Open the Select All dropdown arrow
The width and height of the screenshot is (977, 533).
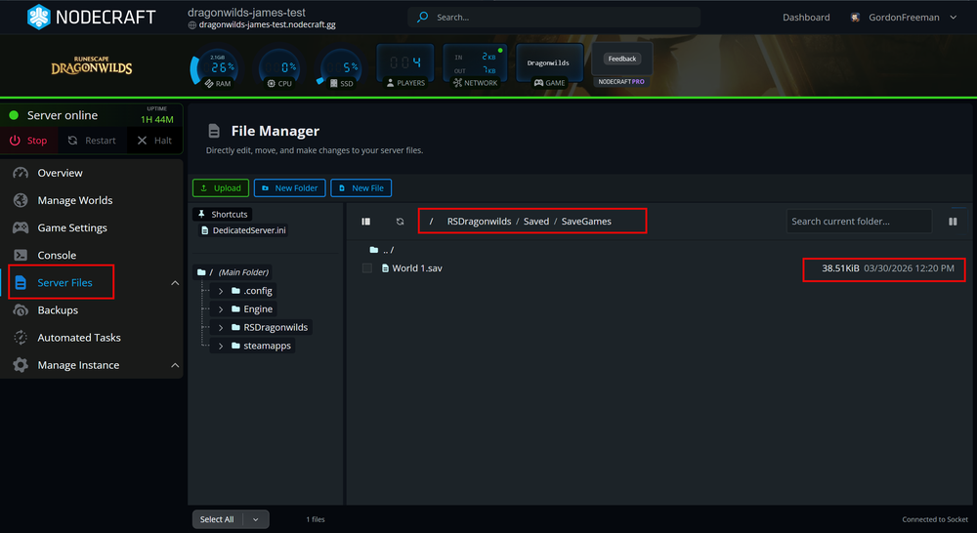pos(255,519)
